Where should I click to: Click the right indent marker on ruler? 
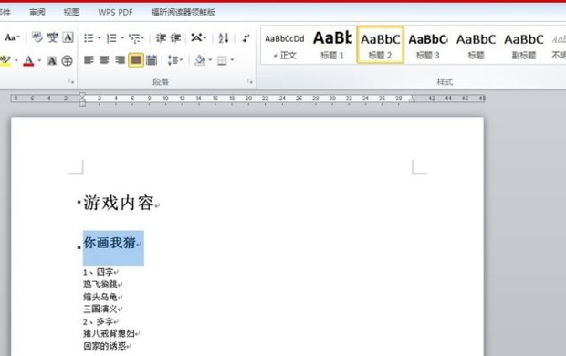coord(412,99)
